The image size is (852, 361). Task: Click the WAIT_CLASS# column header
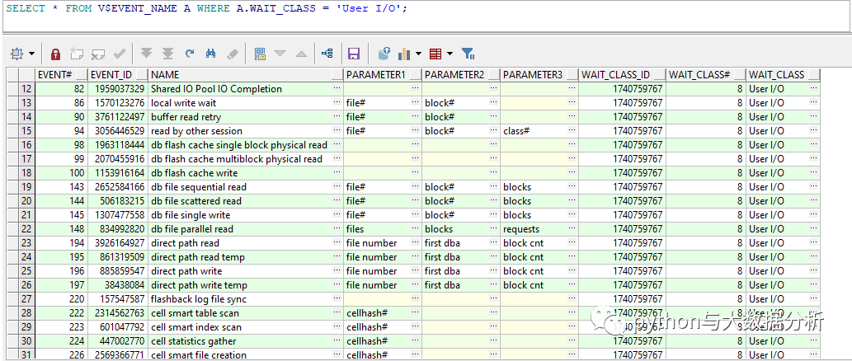click(x=706, y=75)
